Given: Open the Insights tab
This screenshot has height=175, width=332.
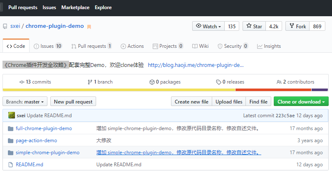Looking at the screenshot, I should pos(269,46).
